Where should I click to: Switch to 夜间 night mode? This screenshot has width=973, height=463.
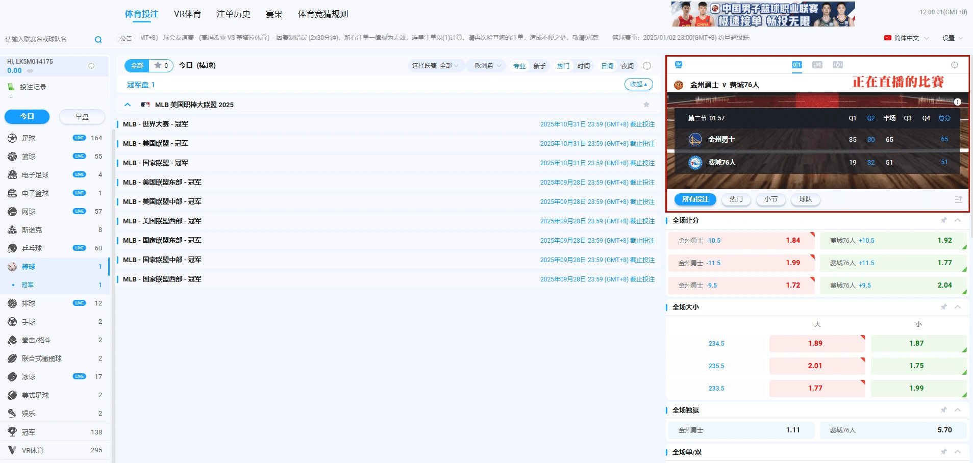[x=627, y=66]
